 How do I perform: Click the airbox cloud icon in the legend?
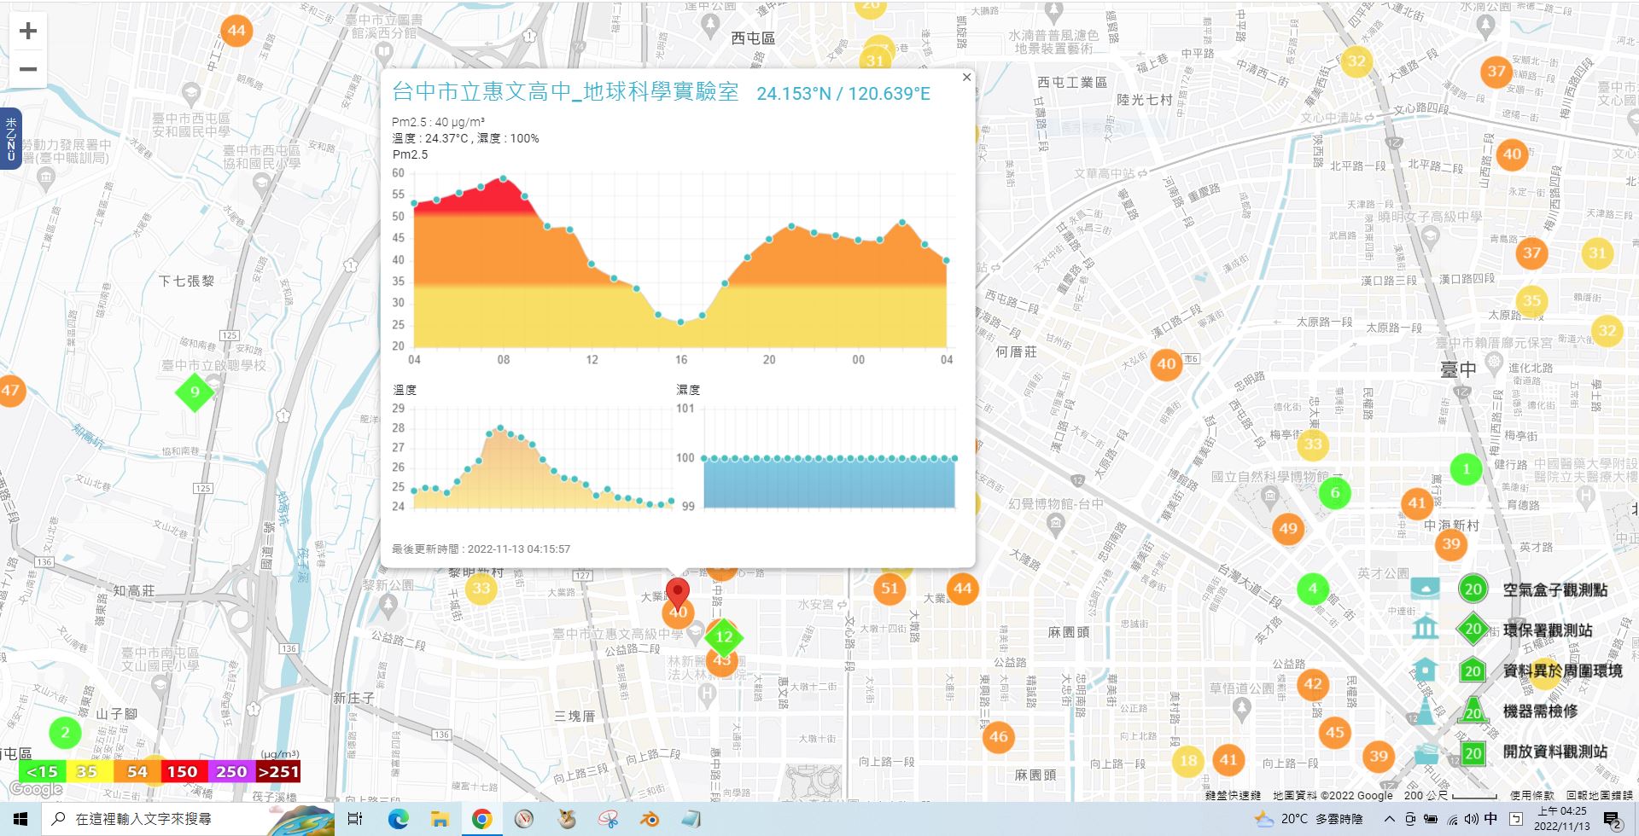1426,589
